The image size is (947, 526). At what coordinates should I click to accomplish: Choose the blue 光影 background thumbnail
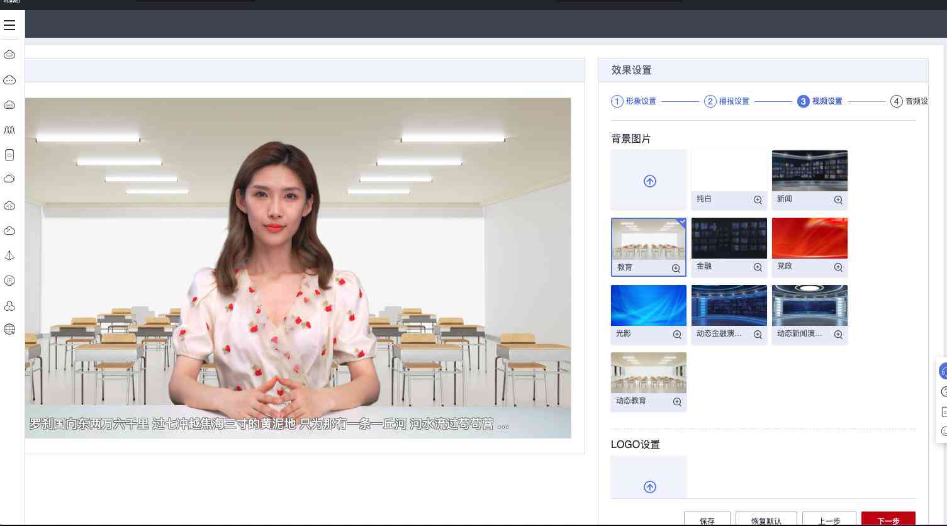point(649,306)
